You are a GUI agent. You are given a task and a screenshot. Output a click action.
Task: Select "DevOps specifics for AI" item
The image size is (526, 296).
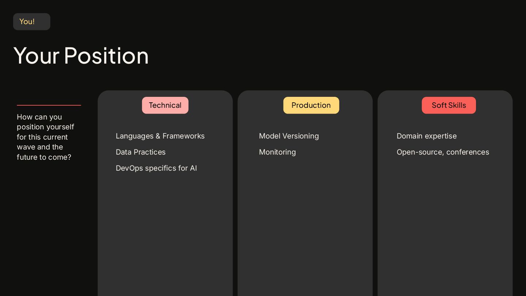pos(156,168)
